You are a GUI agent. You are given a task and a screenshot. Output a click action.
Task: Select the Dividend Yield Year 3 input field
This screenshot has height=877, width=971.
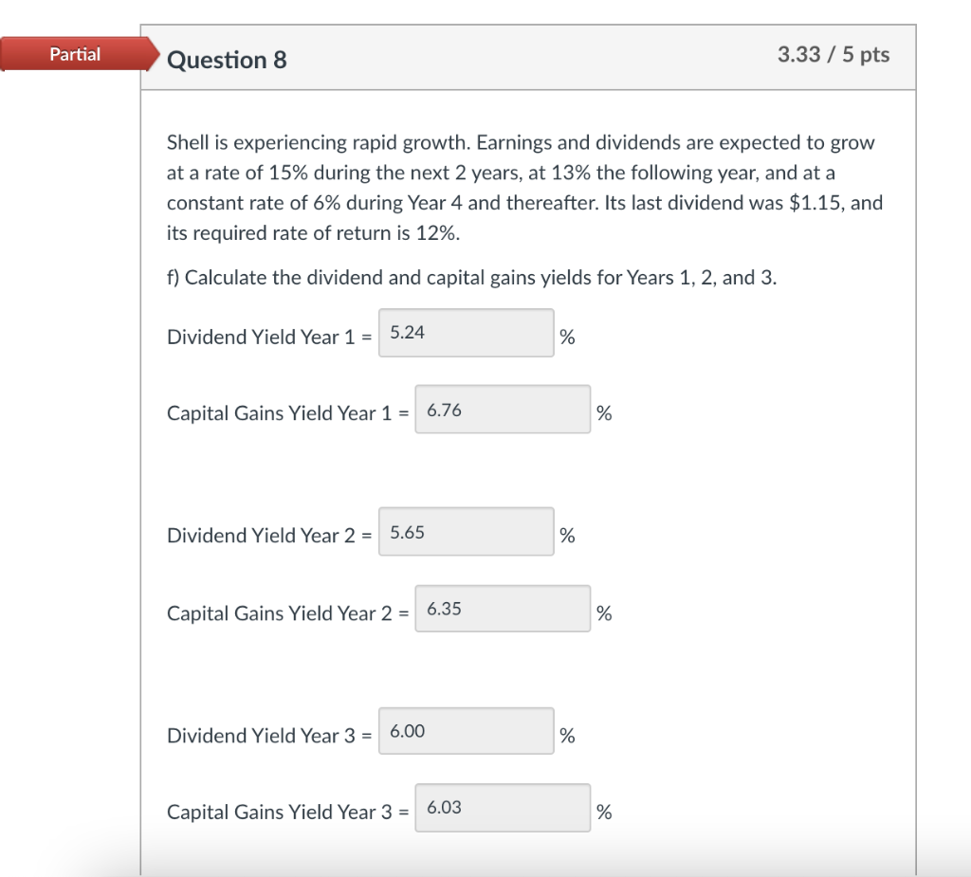pyautogui.click(x=466, y=731)
